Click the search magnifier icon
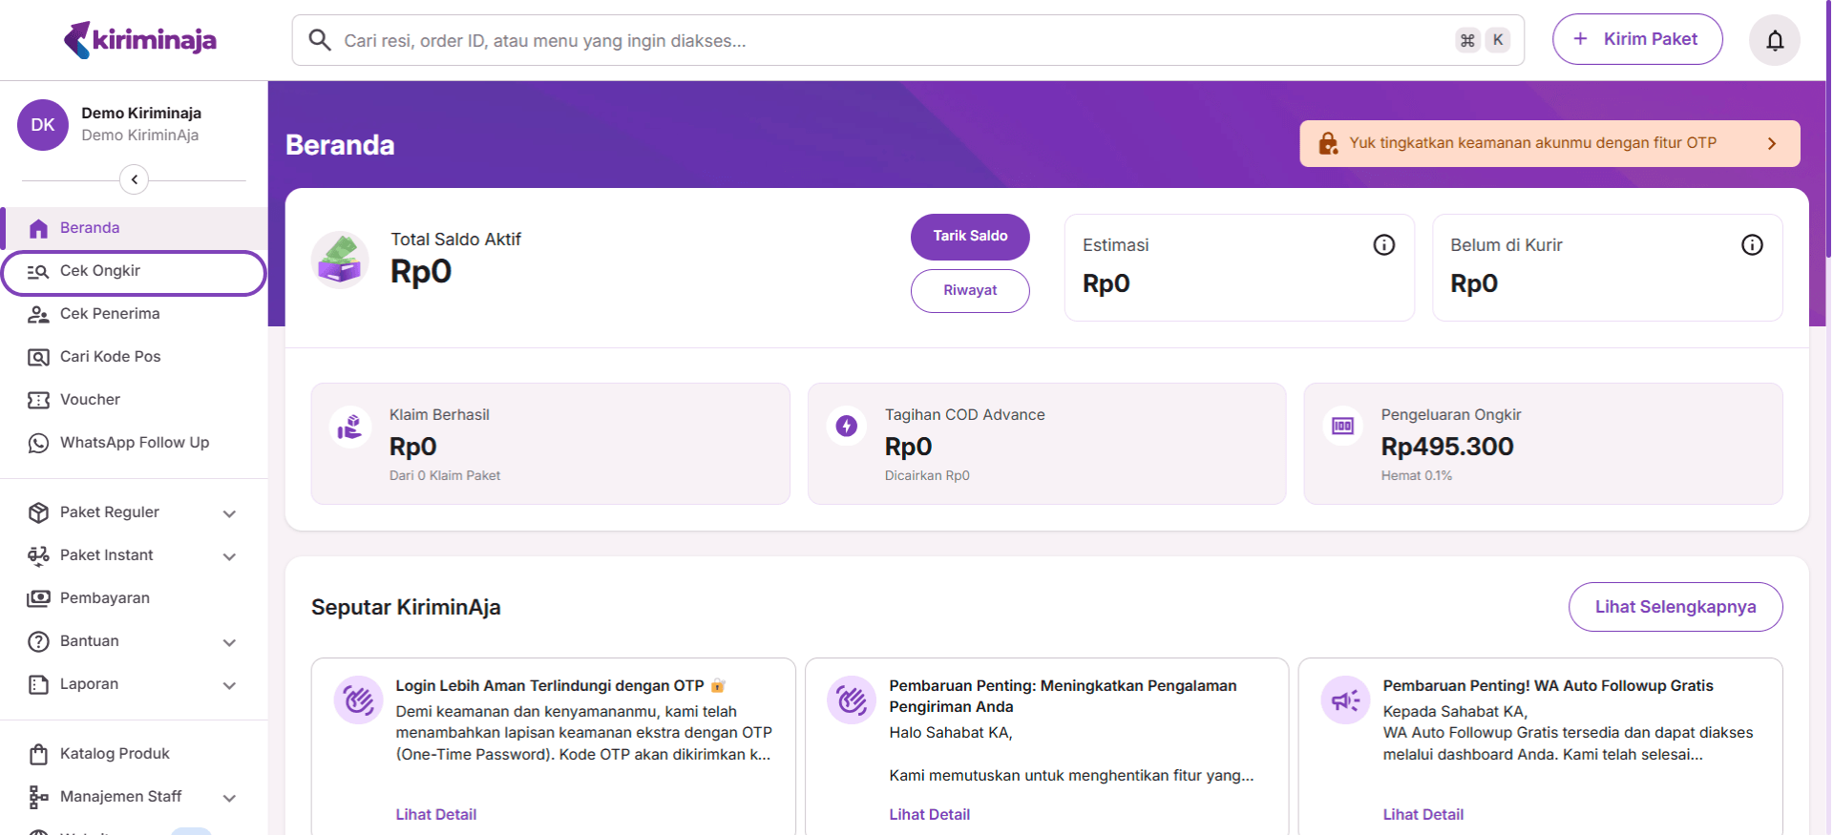The width and height of the screenshot is (1833, 835). pyautogui.click(x=320, y=40)
